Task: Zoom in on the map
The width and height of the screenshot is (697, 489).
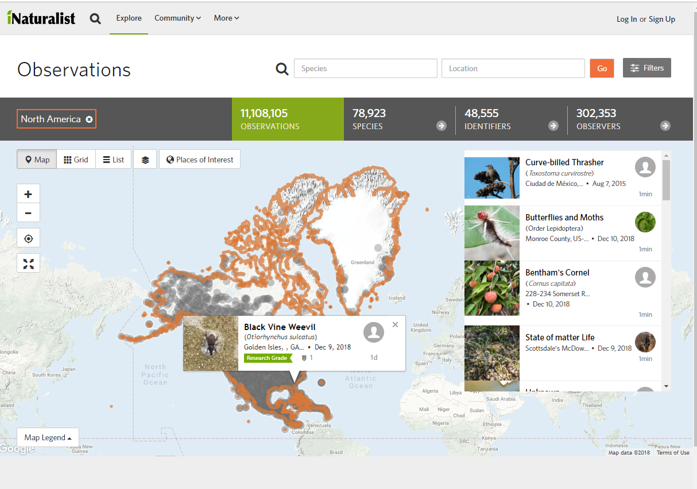Action: (28, 194)
